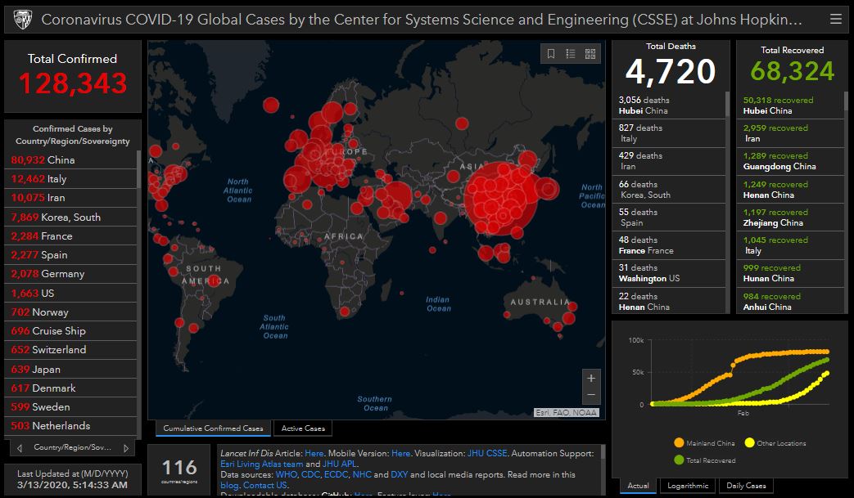
Task: Select 652 Switzerland row
Action: (x=70, y=349)
